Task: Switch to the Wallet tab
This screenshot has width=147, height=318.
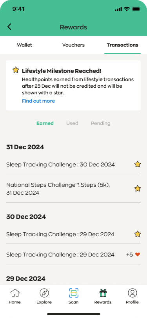Action: [24, 45]
